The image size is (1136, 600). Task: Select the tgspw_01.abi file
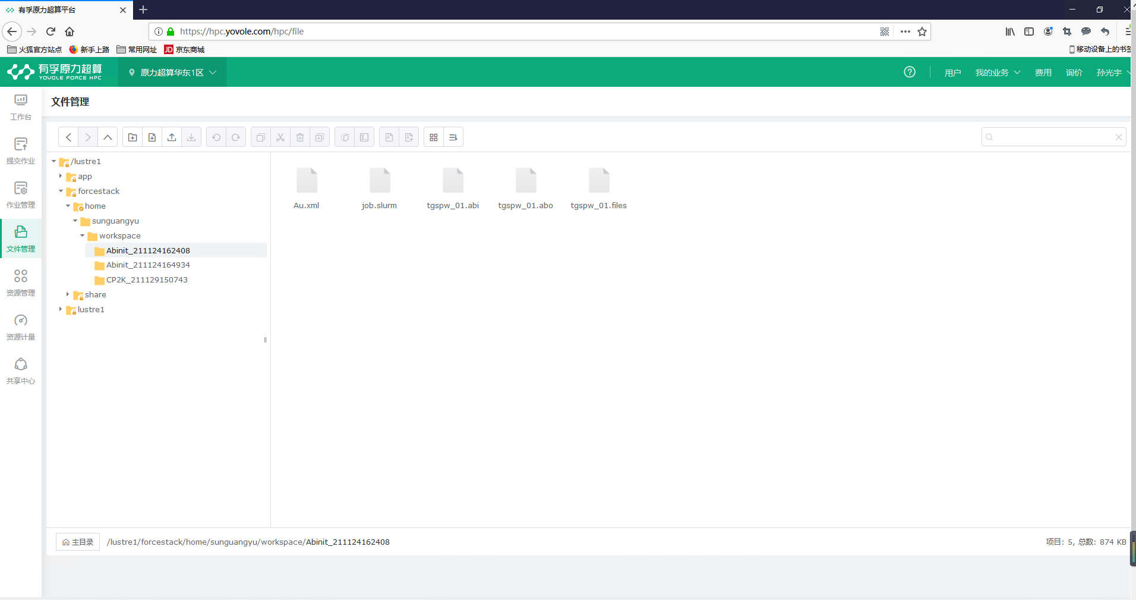pos(453,189)
